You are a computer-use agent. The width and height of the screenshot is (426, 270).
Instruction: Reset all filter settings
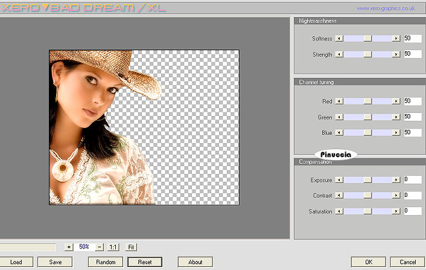[x=144, y=262]
